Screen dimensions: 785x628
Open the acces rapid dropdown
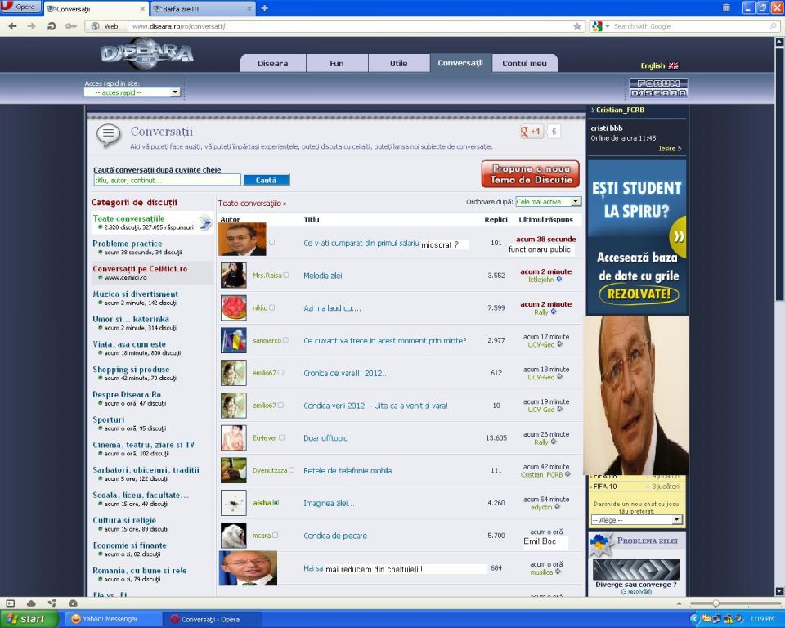132,92
